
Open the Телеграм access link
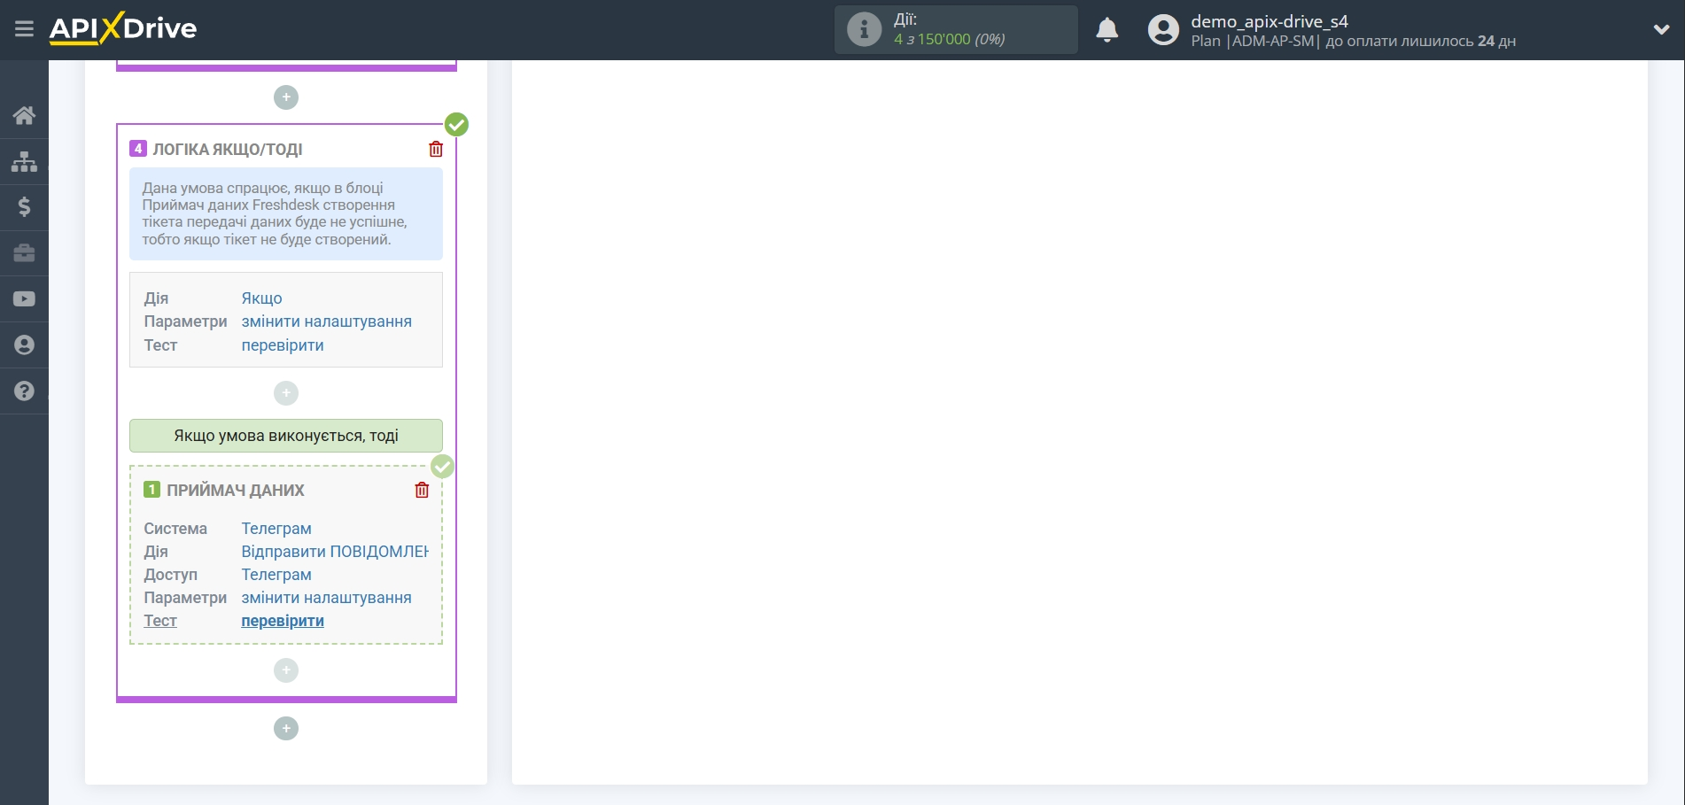[276, 575]
